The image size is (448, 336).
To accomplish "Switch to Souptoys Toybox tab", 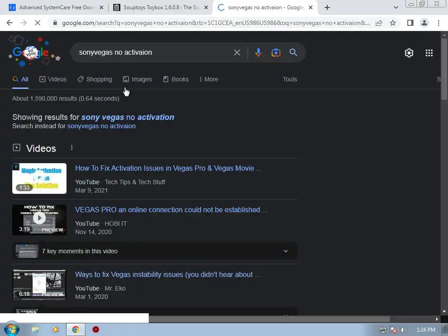I will pyautogui.click(x=161, y=7).
